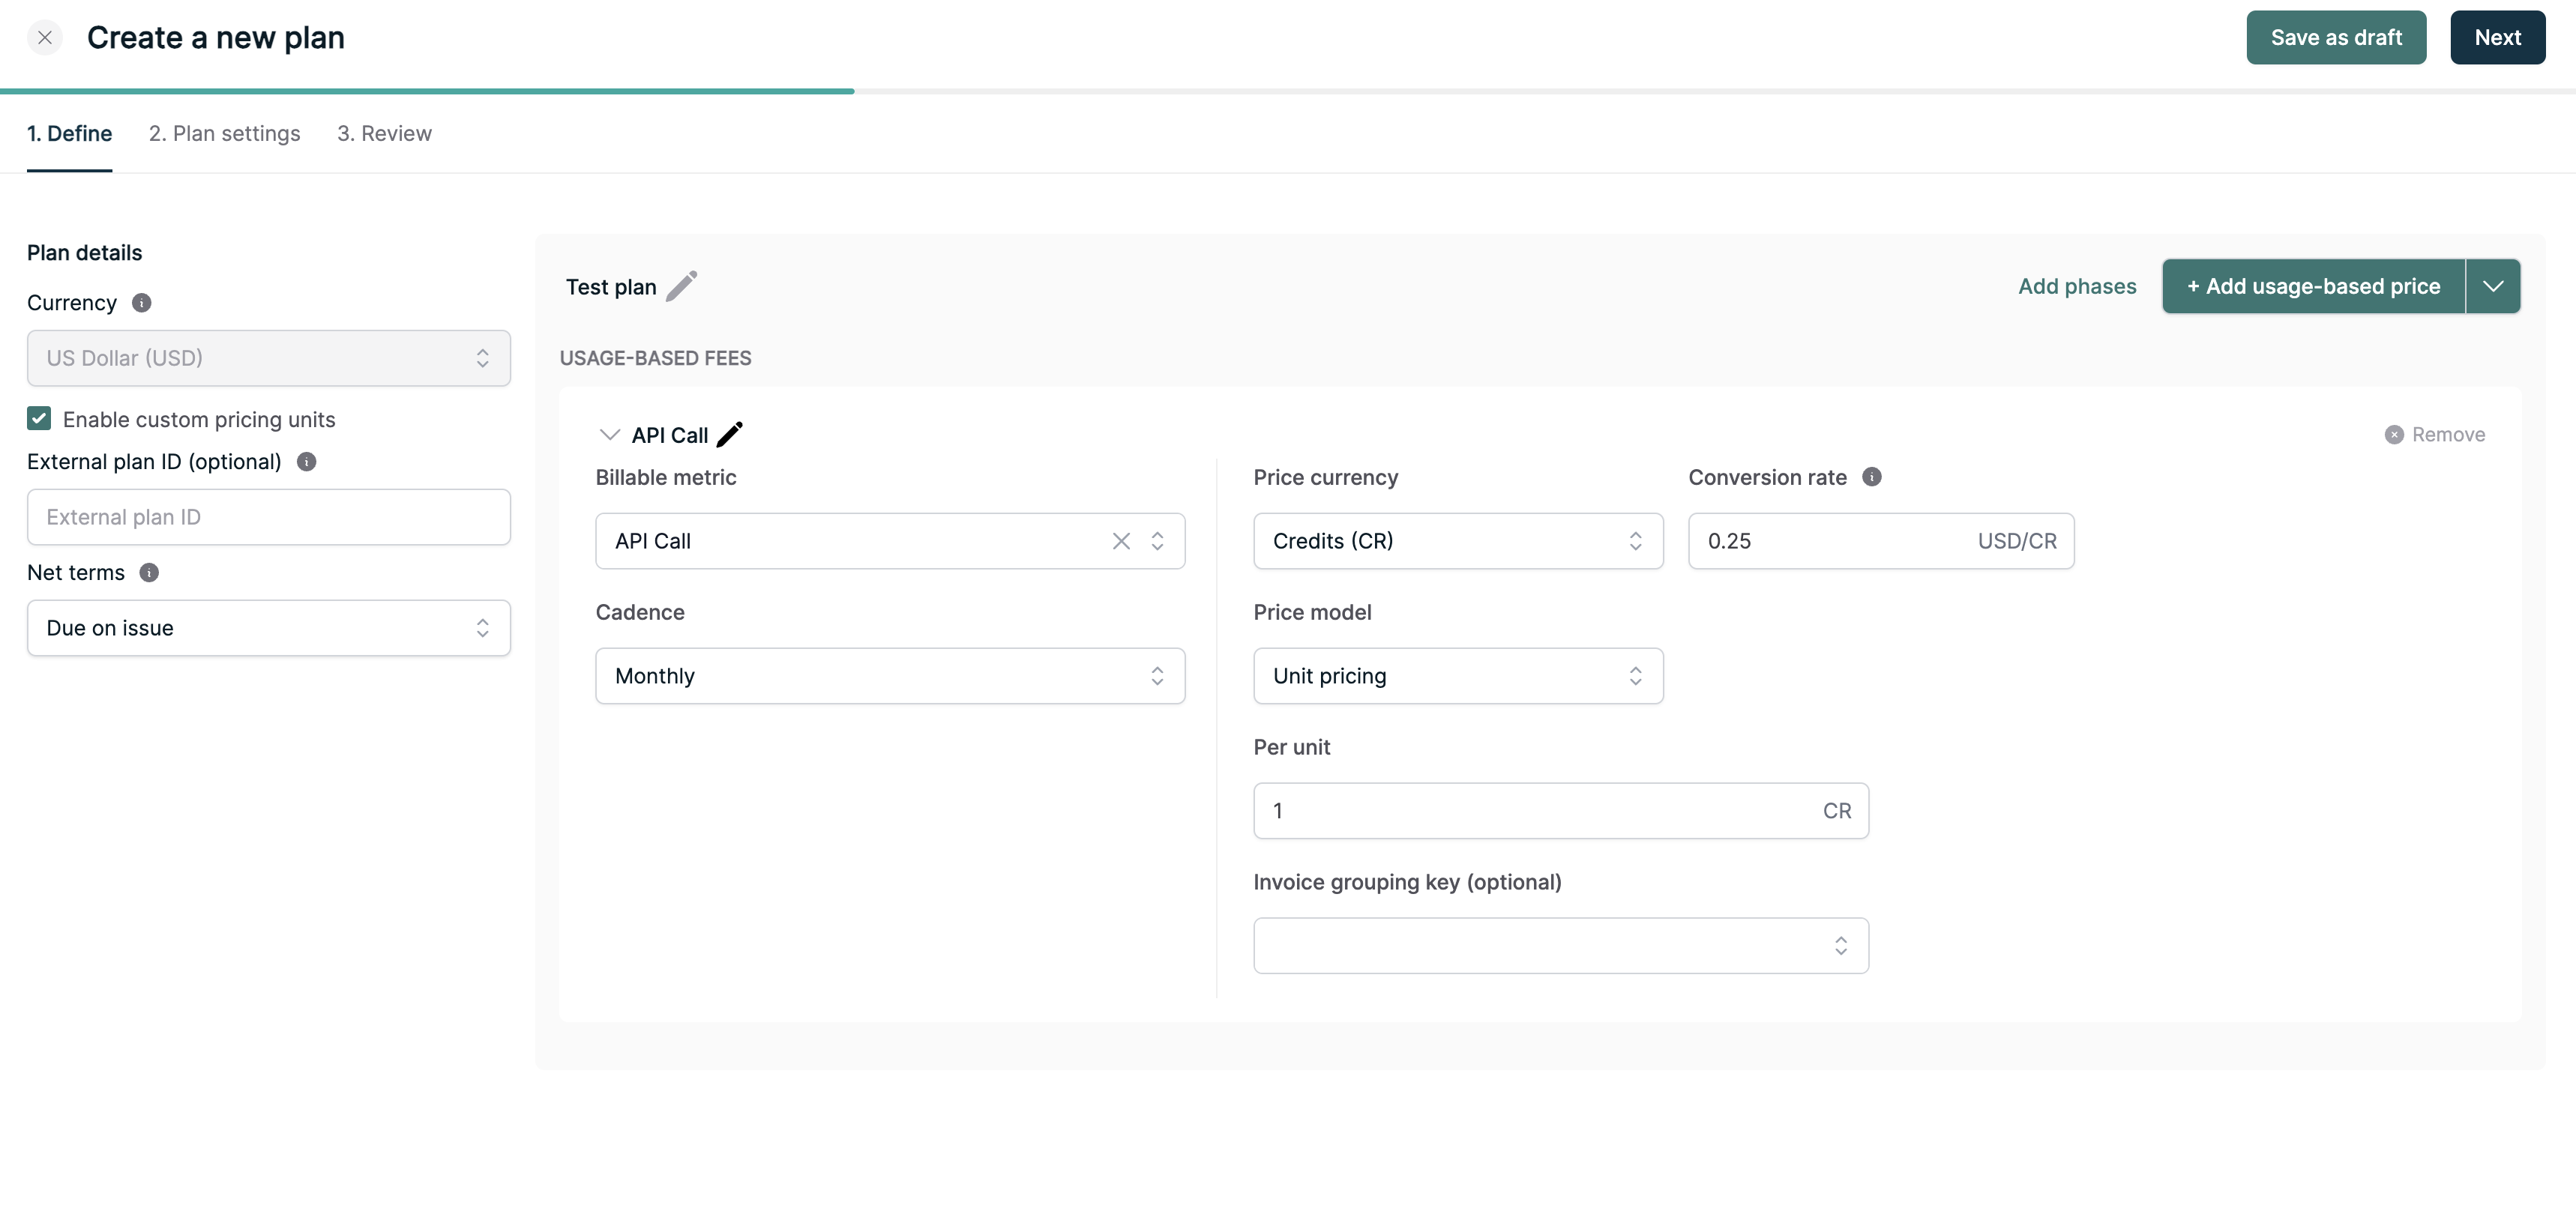The image size is (2576, 1232).
Task: Expand the Add usage-based price options arrow
Action: [2493, 286]
